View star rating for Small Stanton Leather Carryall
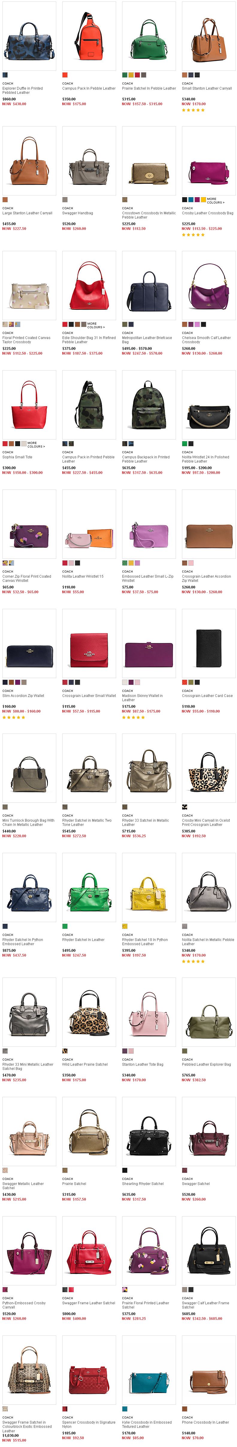 (x=193, y=110)
